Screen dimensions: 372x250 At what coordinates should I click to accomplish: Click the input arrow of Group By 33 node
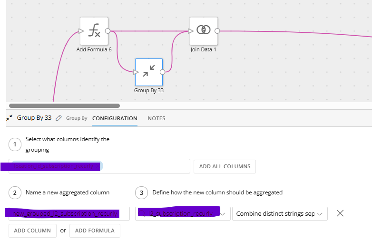(x=136, y=72)
